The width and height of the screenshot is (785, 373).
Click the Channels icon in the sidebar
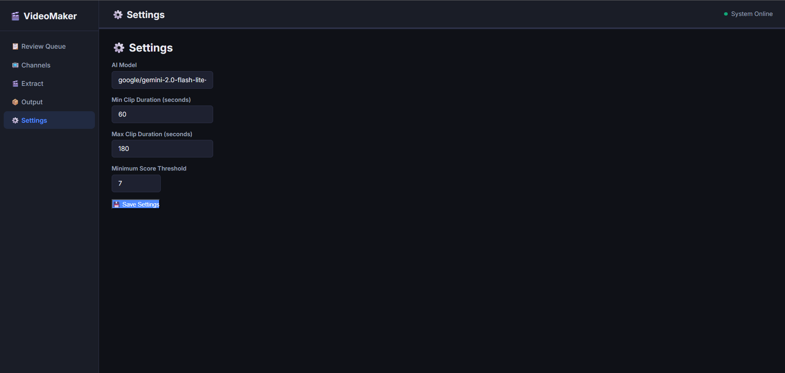14,65
